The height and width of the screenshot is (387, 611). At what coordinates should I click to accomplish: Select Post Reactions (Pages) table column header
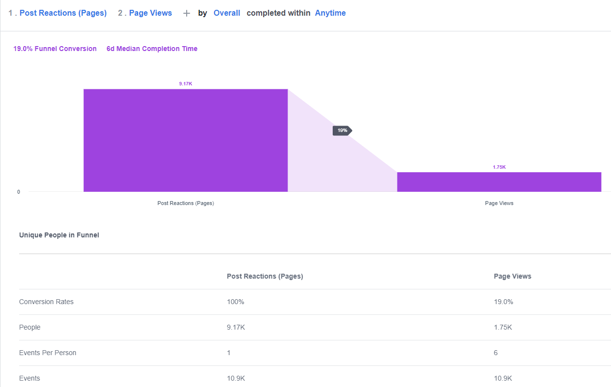click(x=265, y=276)
